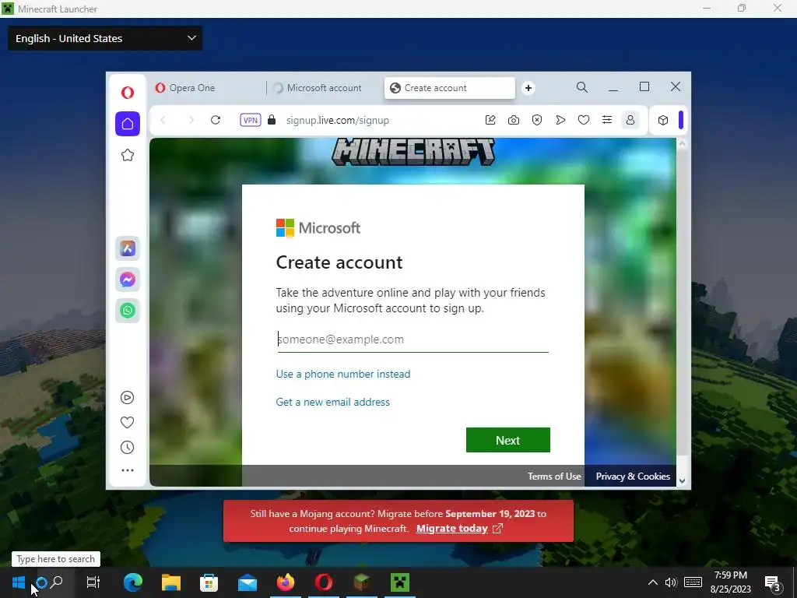Switch to Opera on taskbar
Image resolution: width=797 pixels, height=598 pixels.
[324, 582]
